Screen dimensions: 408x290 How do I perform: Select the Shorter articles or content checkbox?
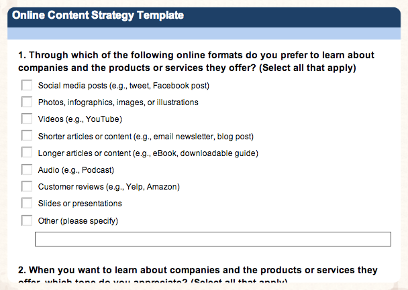point(27,135)
